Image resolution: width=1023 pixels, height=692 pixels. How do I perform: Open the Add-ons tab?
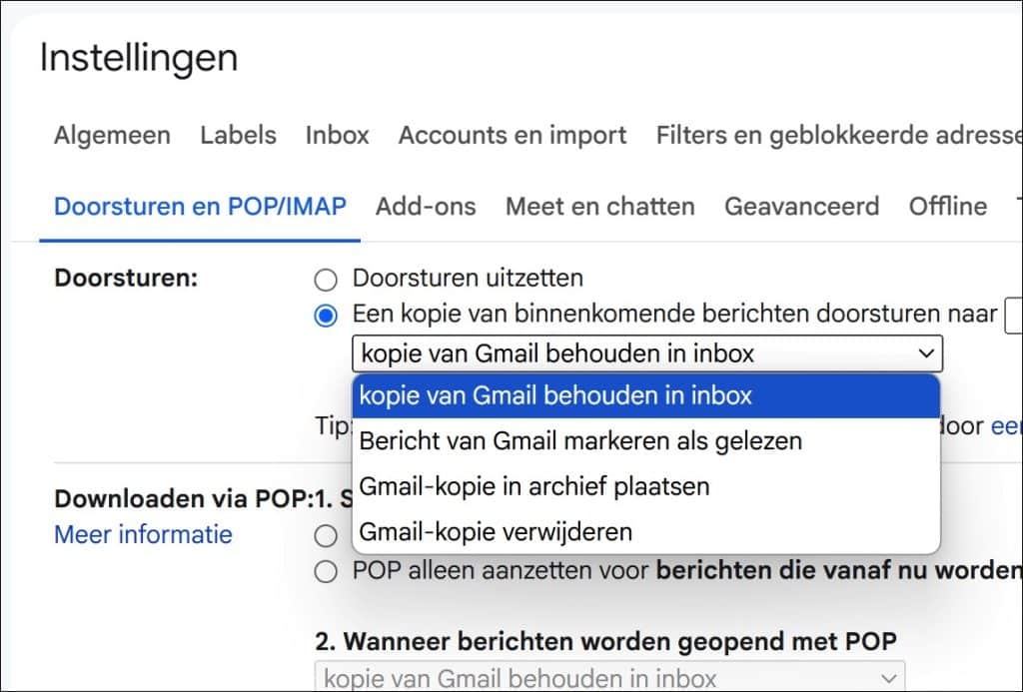(x=426, y=207)
